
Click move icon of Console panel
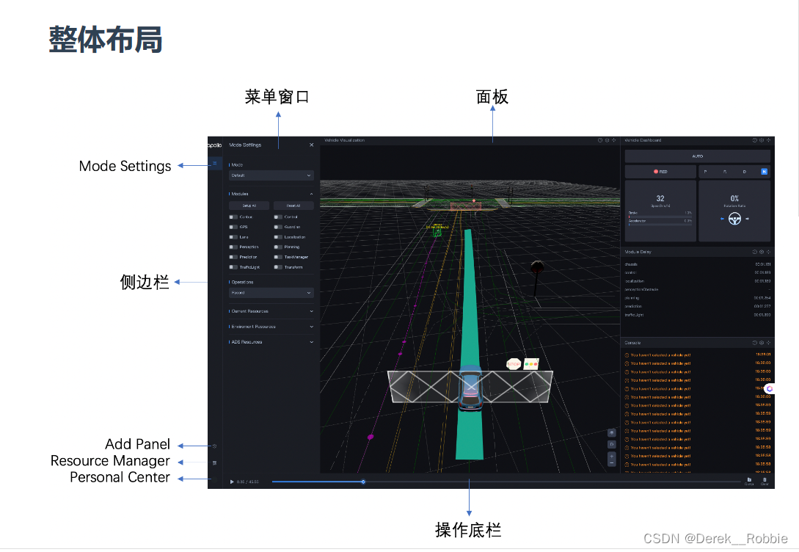[x=769, y=343]
